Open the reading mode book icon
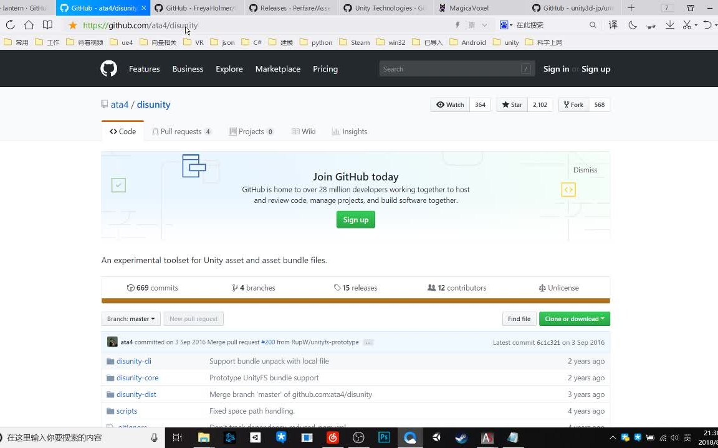Screen dimensions: 718x448 click(47, 25)
